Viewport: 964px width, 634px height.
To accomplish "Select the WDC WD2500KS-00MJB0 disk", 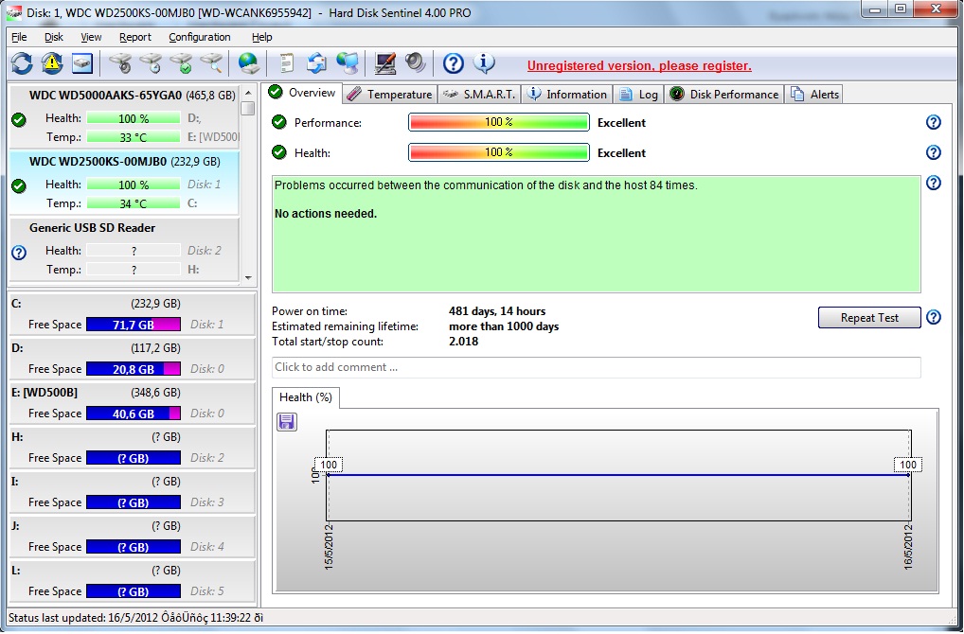I will tap(124, 183).
